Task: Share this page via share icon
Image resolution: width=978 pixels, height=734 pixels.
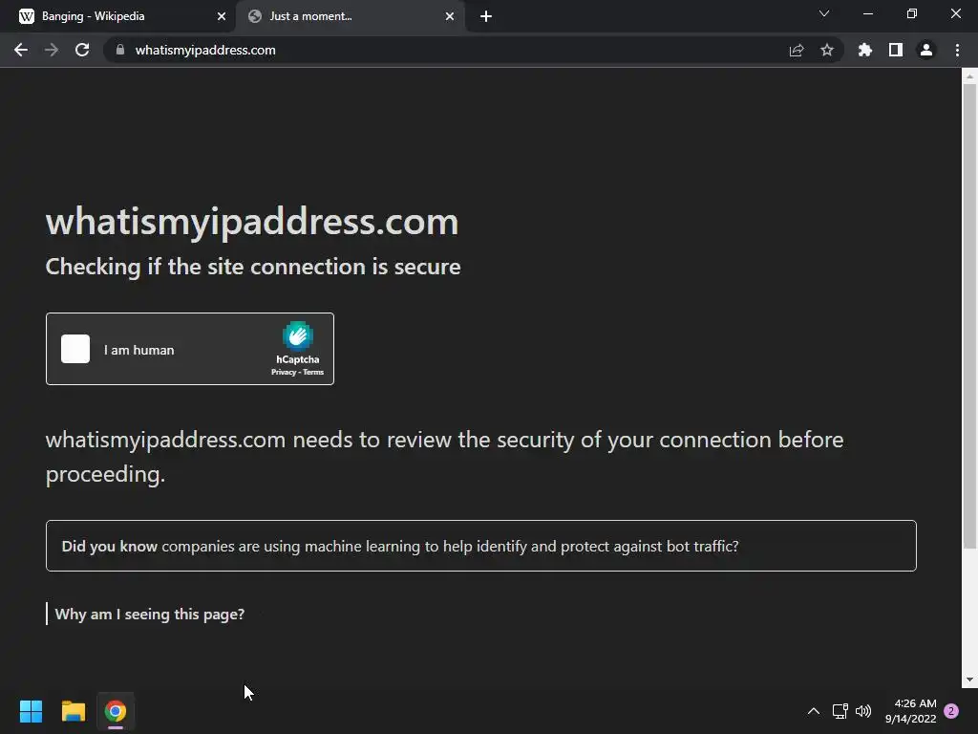Action: [x=797, y=50]
